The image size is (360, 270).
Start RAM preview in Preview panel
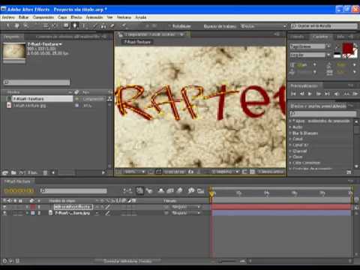355,94
